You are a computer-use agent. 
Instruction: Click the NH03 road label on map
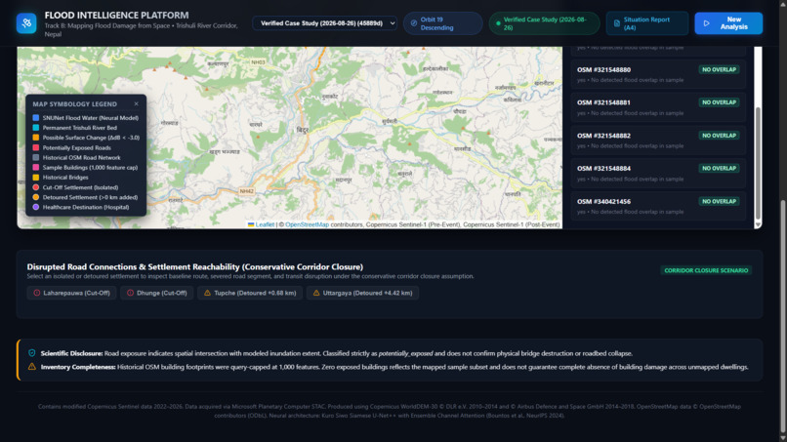tap(258, 62)
